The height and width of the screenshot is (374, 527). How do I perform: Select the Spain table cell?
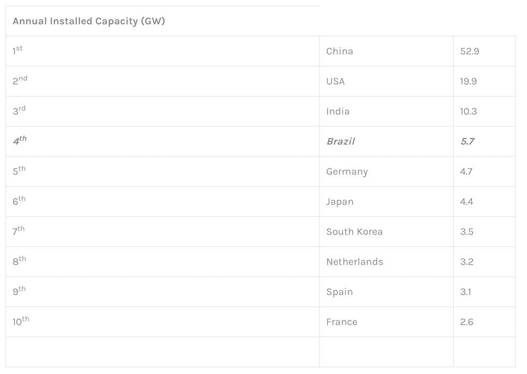pyautogui.click(x=339, y=292)
